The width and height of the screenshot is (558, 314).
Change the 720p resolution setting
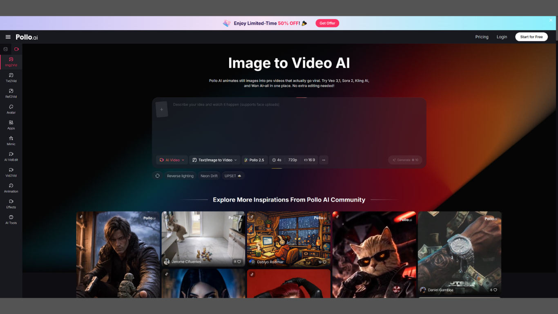click(292, 160)
